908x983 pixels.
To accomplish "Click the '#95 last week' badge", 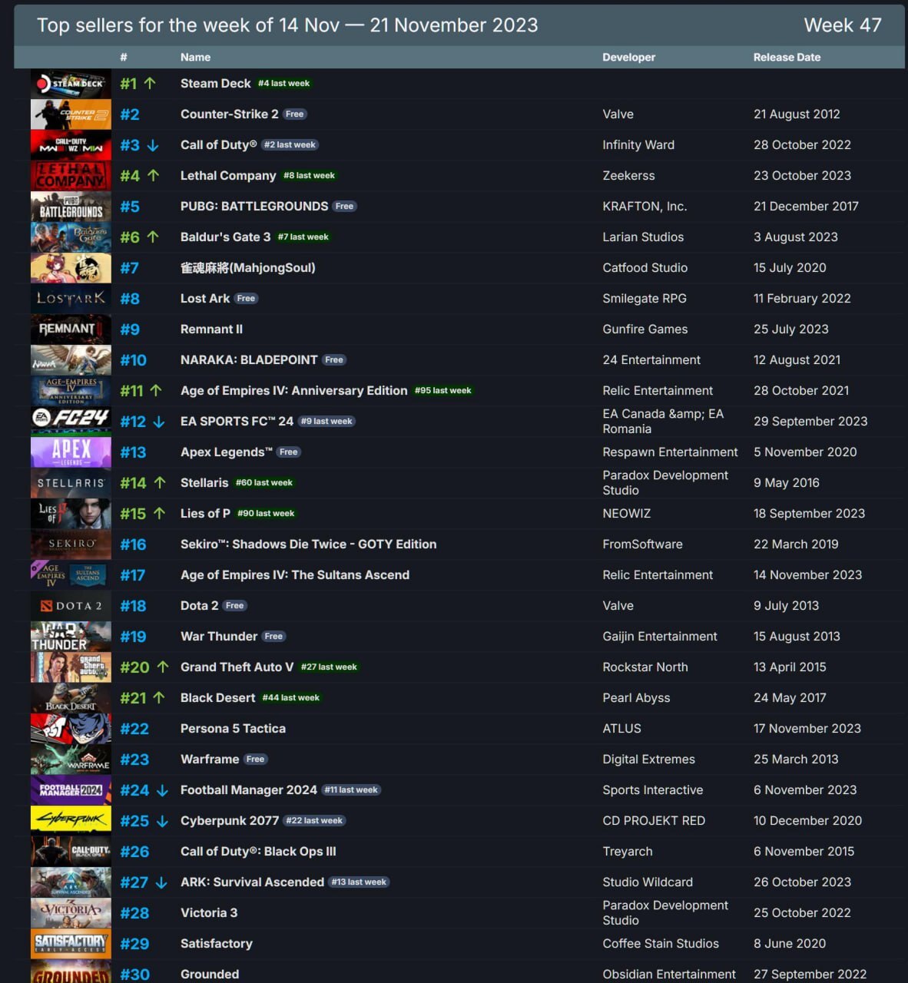I will click(x=443, y=390).
